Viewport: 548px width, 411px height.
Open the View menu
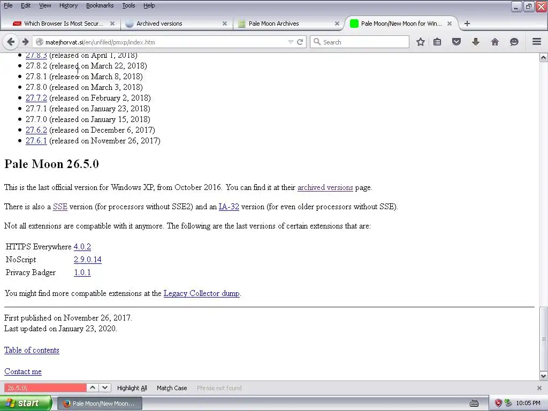(x=45, y=5)
